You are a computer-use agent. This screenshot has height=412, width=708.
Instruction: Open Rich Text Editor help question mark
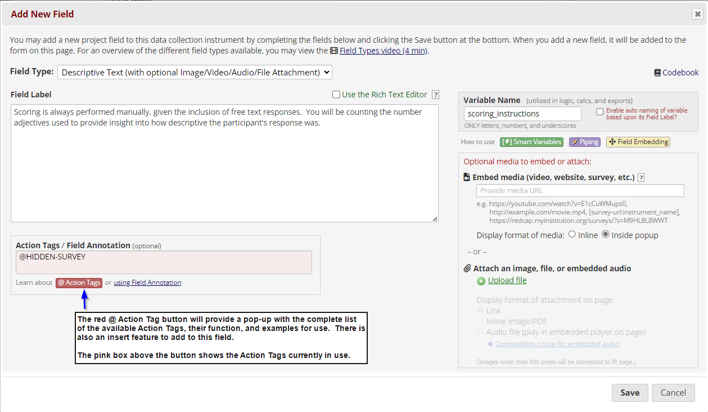coord(435,95)
